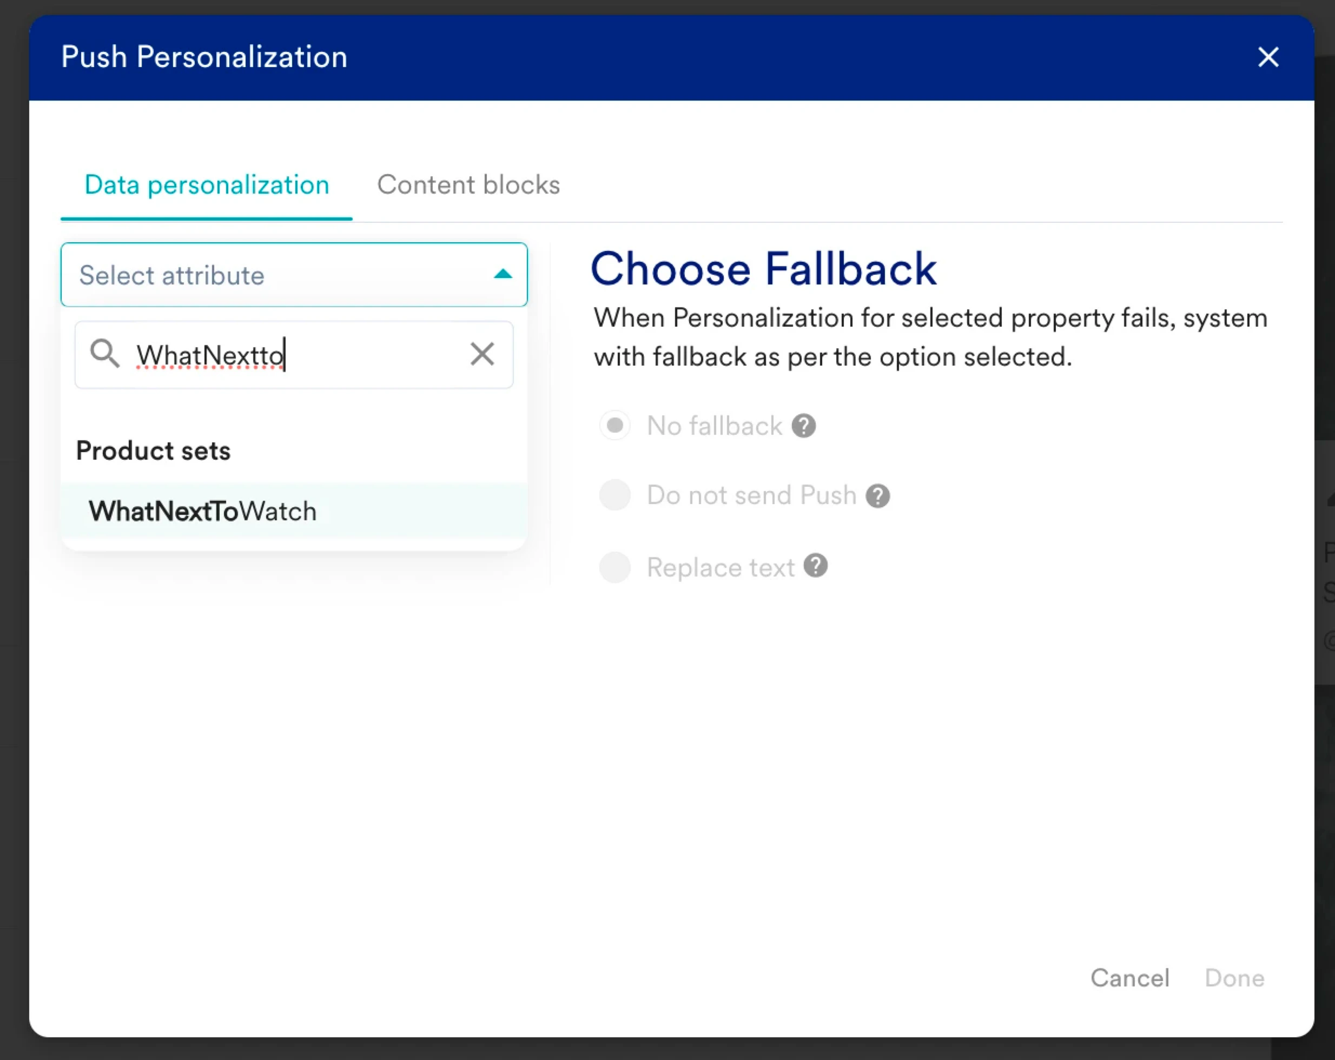1335x1060 pixels.
Task: Open help tooltip for Do not send Push
Action: click(877, 496)
